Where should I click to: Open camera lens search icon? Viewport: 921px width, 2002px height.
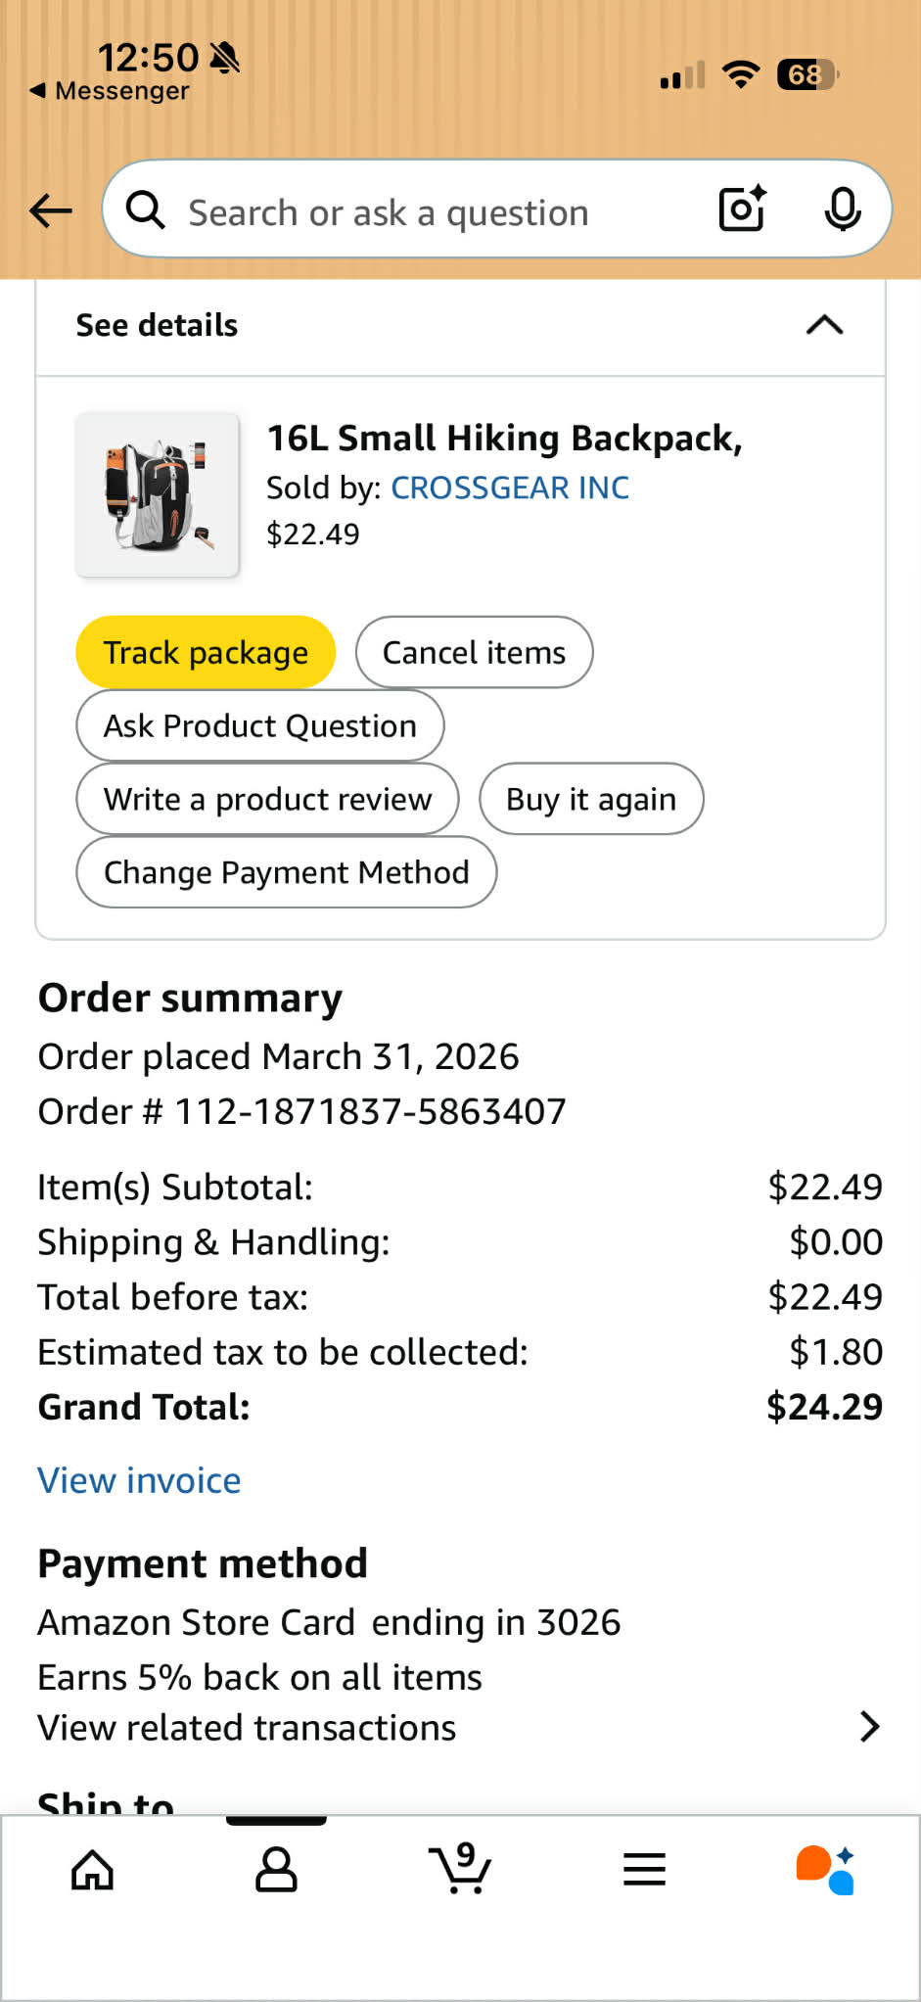743,209
